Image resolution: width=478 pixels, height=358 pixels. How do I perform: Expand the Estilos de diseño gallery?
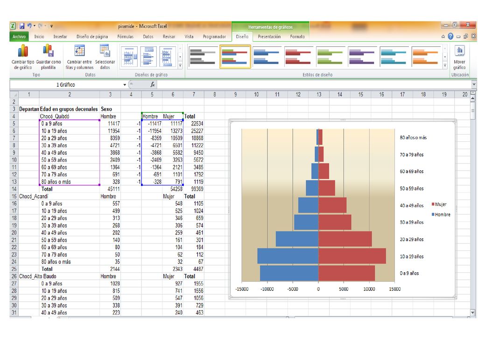click(x=445, y=65)
